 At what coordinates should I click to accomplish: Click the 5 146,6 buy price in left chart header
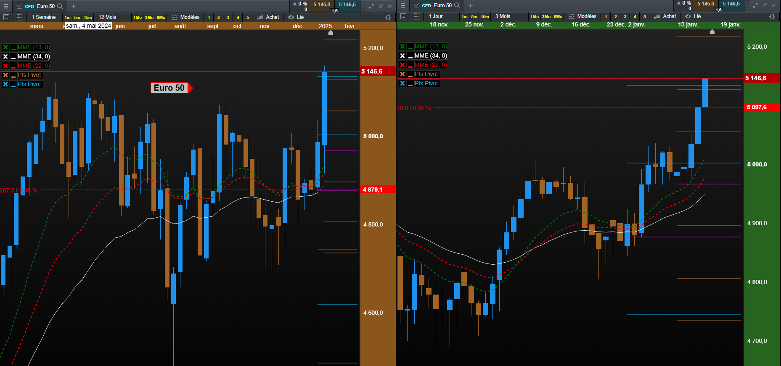[347, 5]
